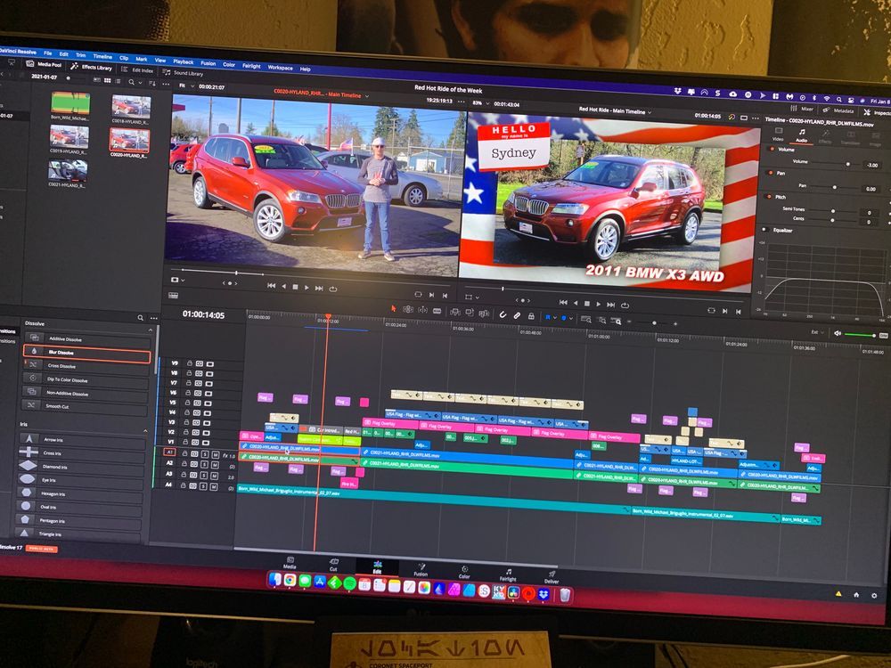Toggle the Media Pool panel button
The image size is (891, 668).
[45, 64]
